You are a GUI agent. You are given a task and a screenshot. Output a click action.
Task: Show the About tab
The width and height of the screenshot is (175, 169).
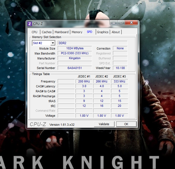click(116, 32)
